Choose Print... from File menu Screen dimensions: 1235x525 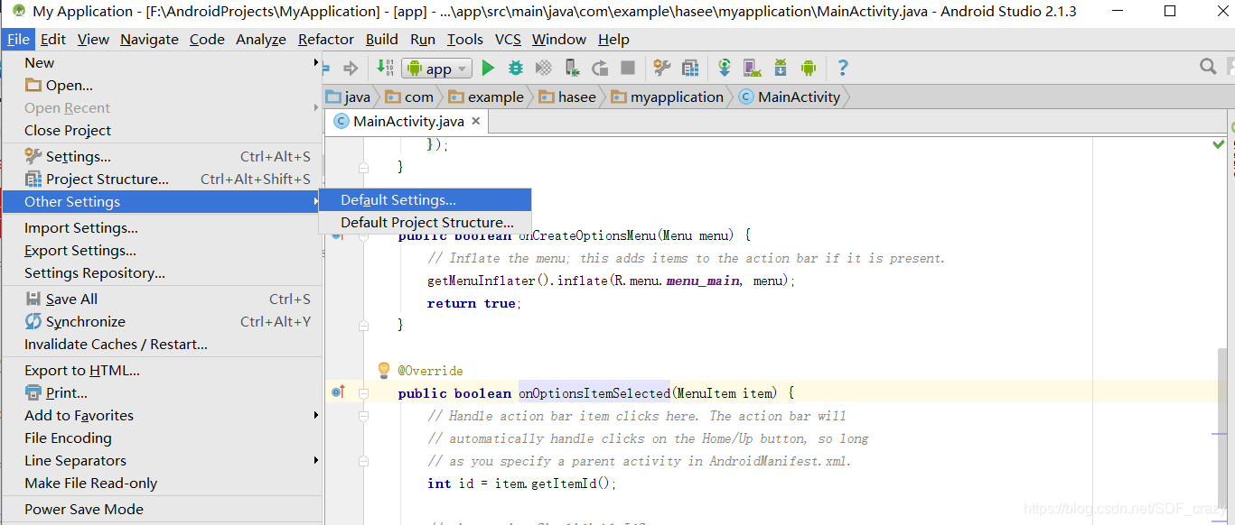click(x=163, y=393)
